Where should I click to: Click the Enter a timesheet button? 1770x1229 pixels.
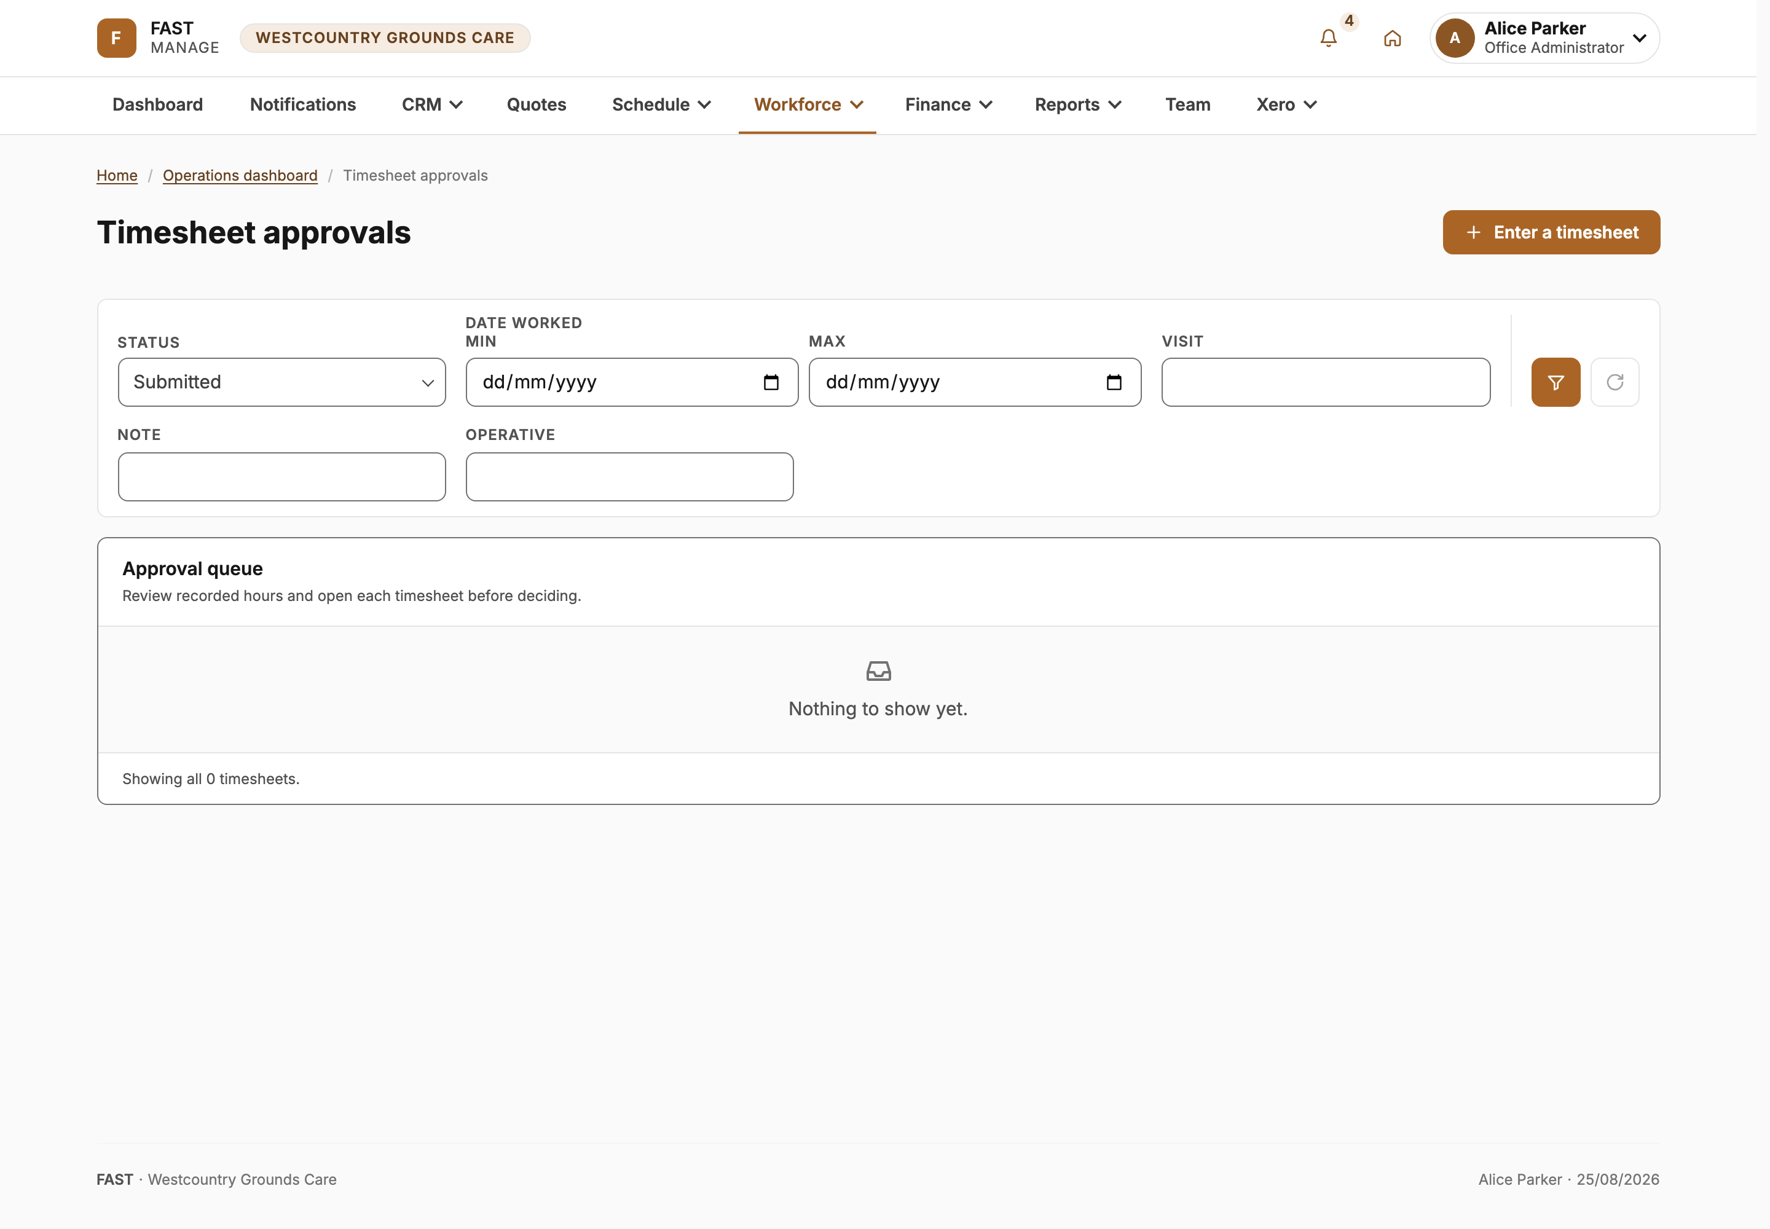pos(1551,232)
